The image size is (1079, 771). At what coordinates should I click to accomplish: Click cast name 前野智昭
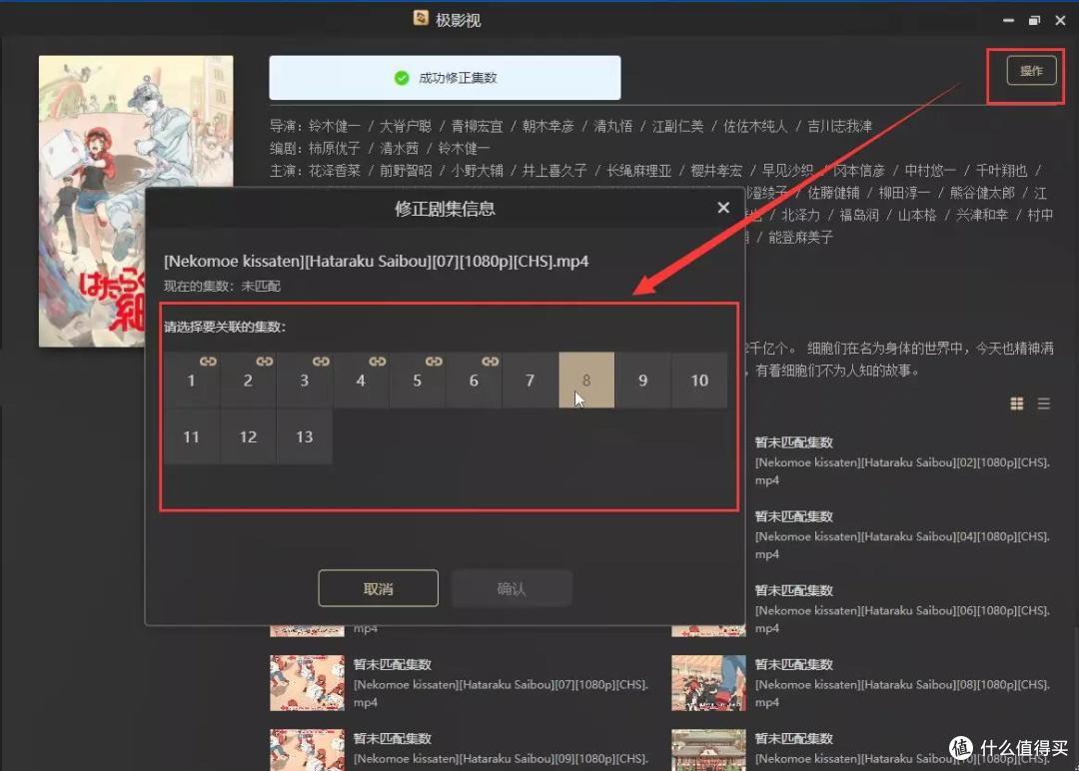coord(406,171)
